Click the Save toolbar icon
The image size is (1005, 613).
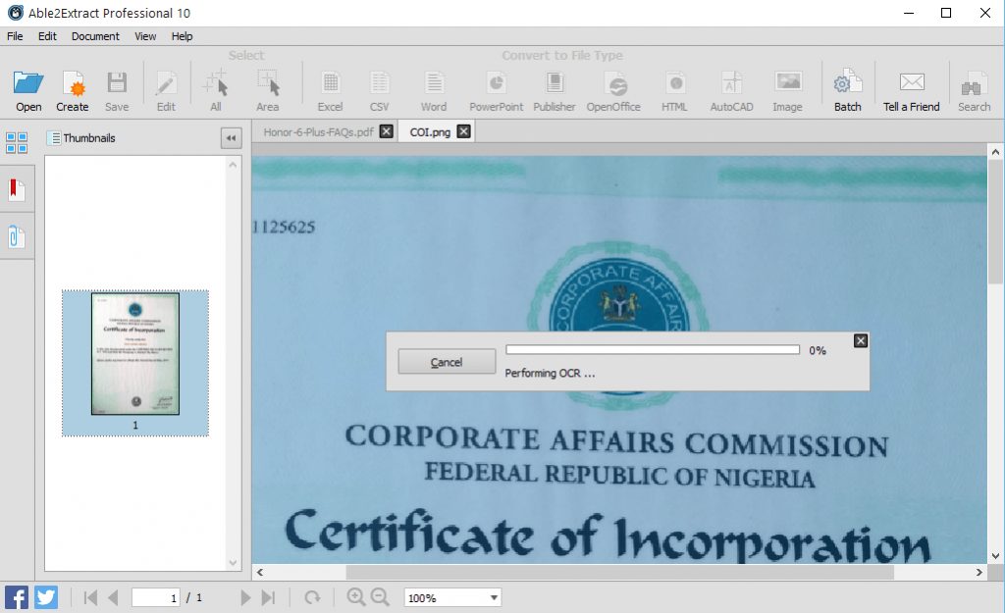pyautogui.click(x=117, y=83)
